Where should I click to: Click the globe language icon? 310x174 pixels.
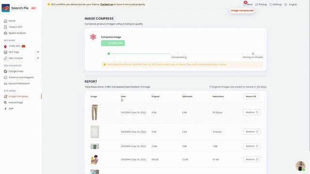[x=286, y=4]
